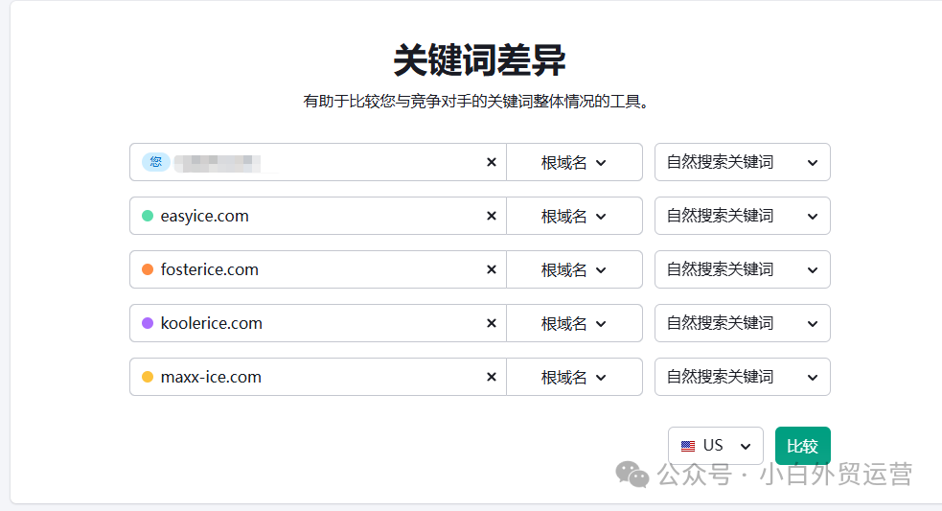942x511 pixels.
Task: Click into the easyice.com domain field
Action: pyautogui.click(x=318, y=216)
